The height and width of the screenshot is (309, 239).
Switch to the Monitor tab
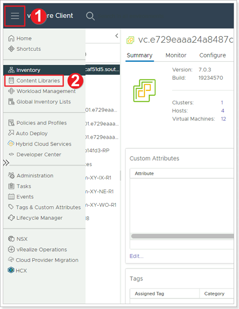(x=176, y=55)
